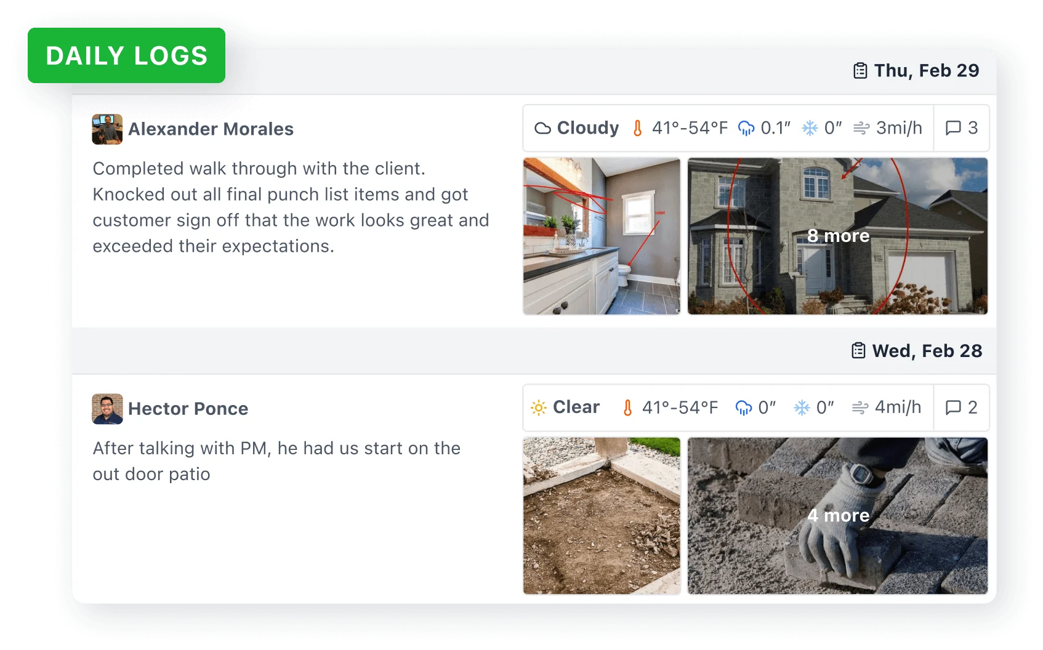Select the wind speed icon showing 3mi/h
1043x650 pixels.
[x=862, y=128]
